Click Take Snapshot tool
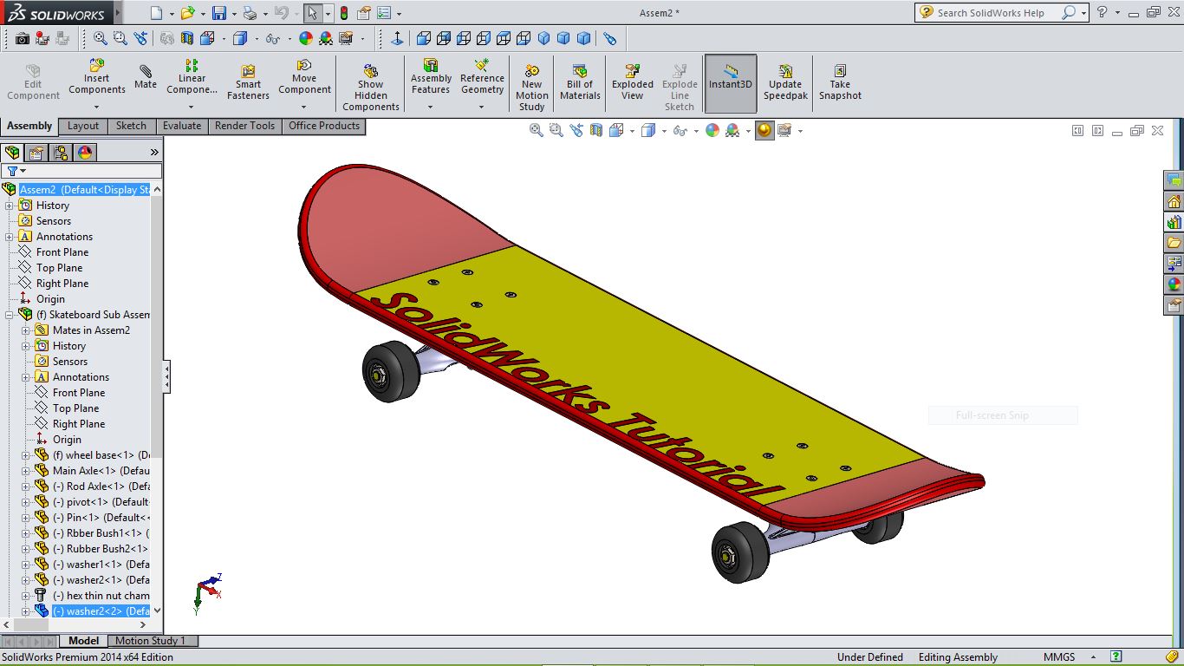Viewport: 1184px width, 666px height. pos(840,82)
